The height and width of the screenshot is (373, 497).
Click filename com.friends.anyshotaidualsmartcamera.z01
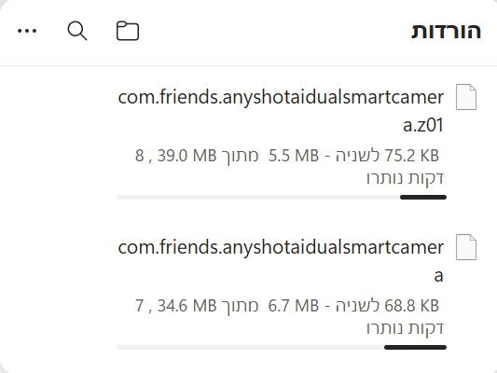[281, 111]
